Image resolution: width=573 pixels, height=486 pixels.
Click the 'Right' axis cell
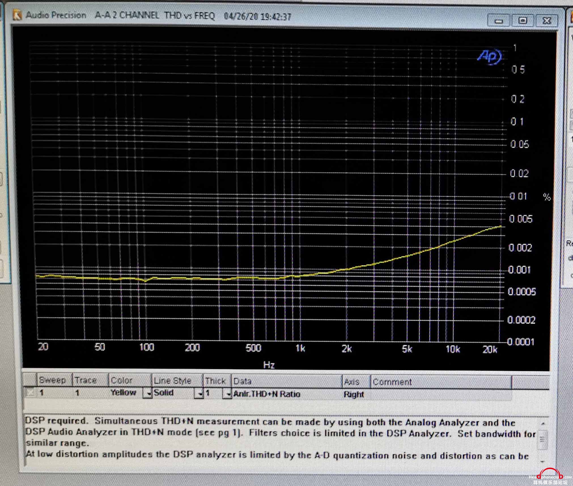tap(353, 394)
